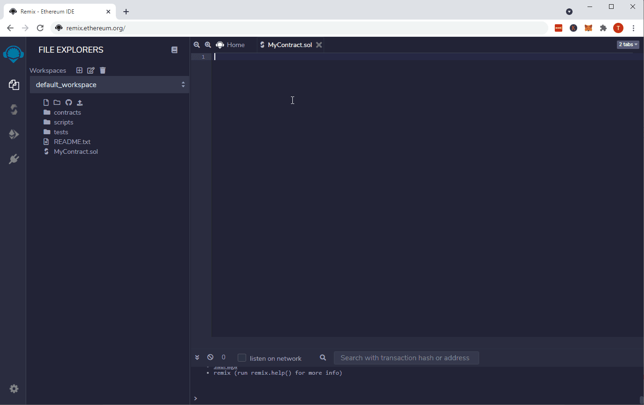Open the Plugin manager plug icon

(x=14, y=159)
